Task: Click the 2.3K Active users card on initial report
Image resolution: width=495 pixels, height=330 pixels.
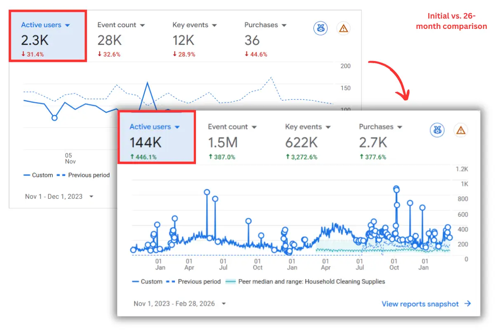Action: pyautogui.click(x=47, y=35)
